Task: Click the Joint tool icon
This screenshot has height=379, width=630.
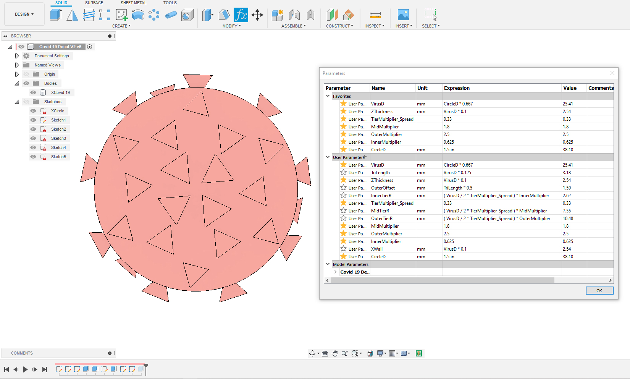Action: coord(294,15)
